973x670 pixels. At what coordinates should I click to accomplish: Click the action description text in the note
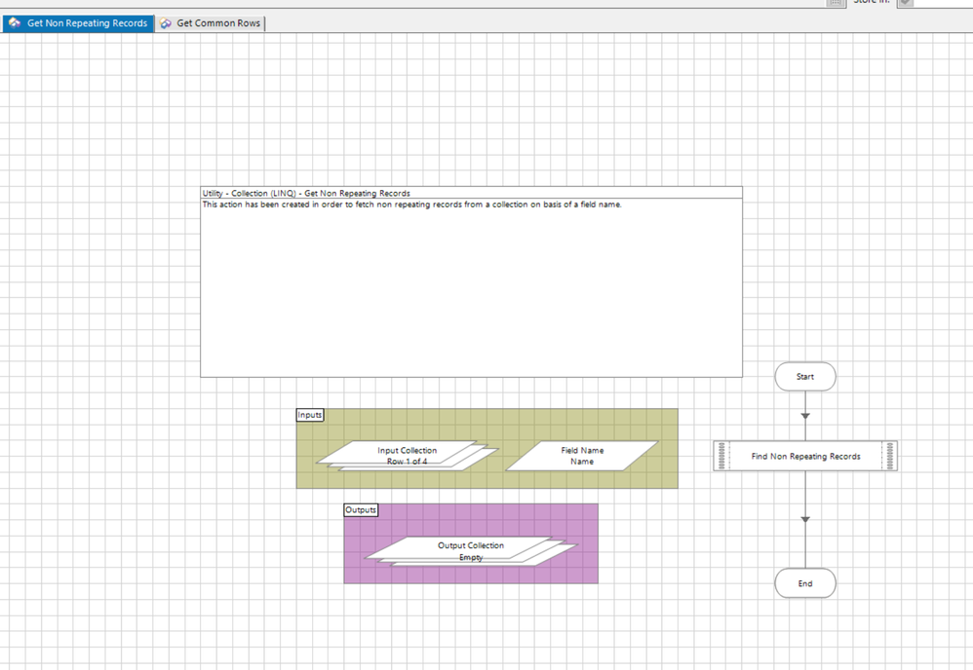(410, 205)
